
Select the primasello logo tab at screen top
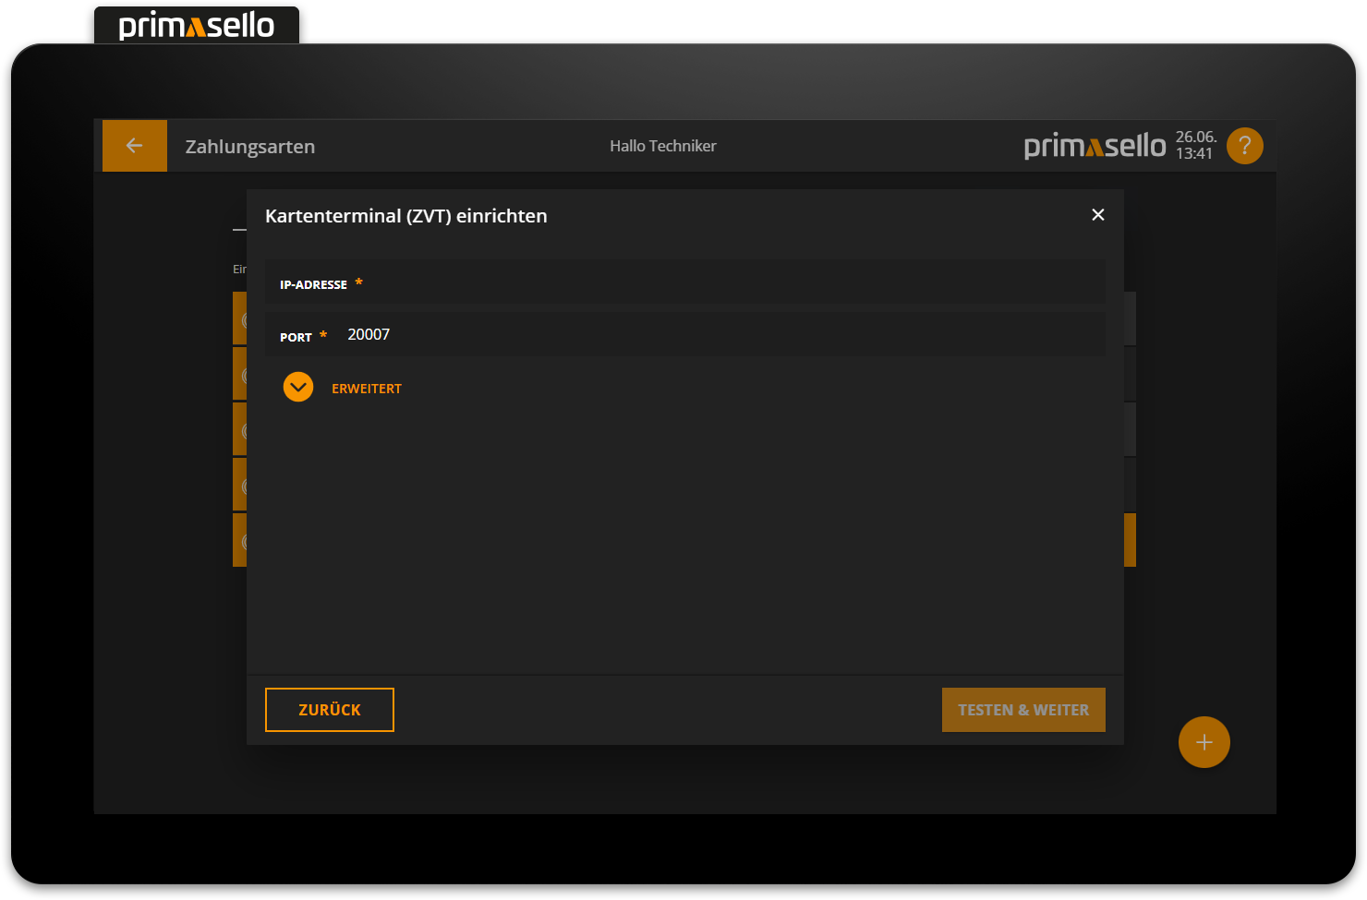[196, 25]
